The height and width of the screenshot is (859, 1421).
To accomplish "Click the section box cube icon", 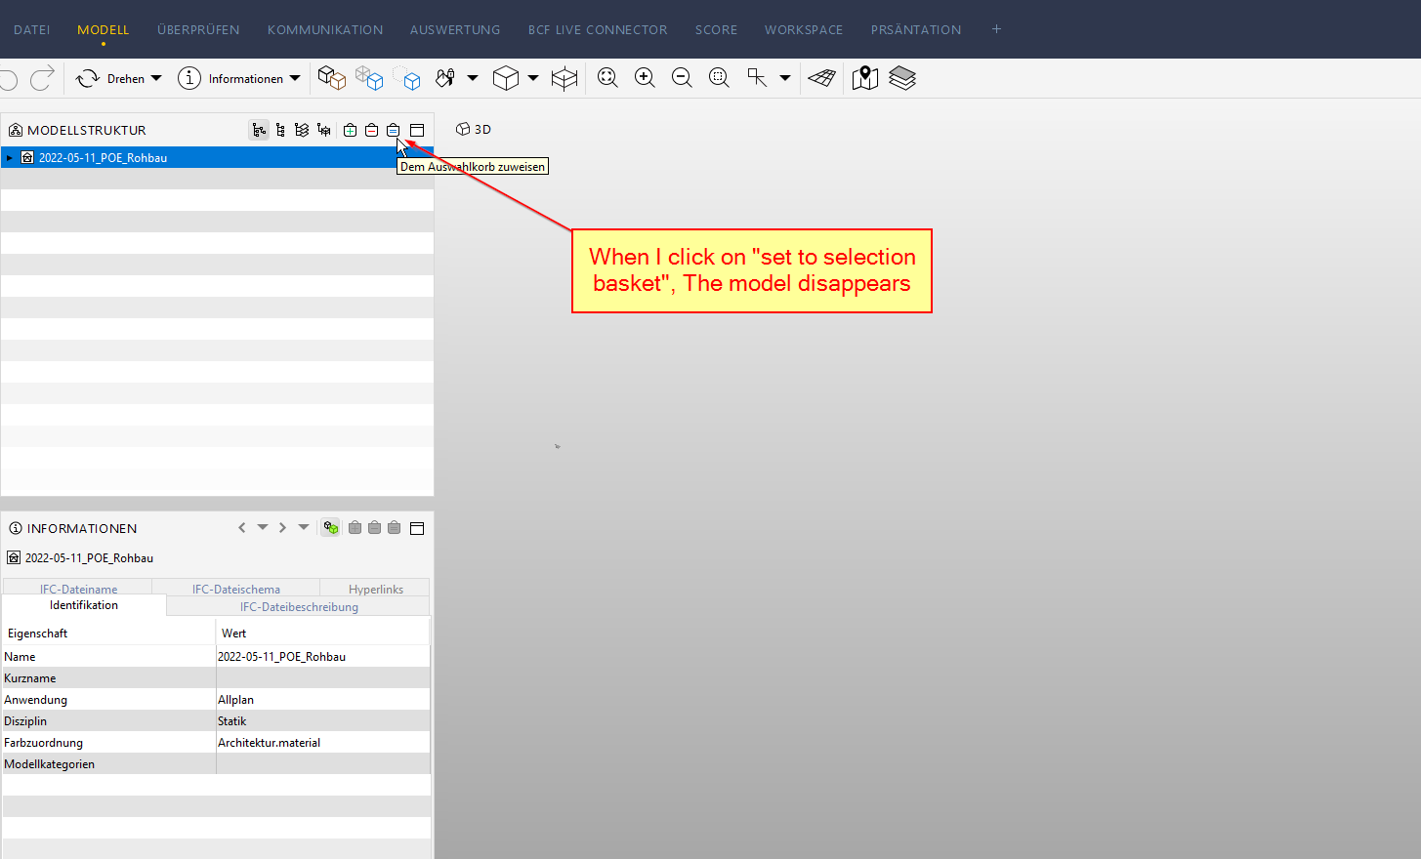I will tap(564, 78).
